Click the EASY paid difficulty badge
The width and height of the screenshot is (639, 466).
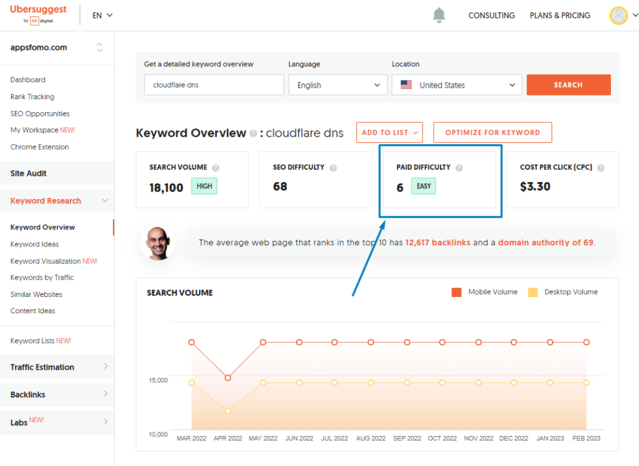424,186
